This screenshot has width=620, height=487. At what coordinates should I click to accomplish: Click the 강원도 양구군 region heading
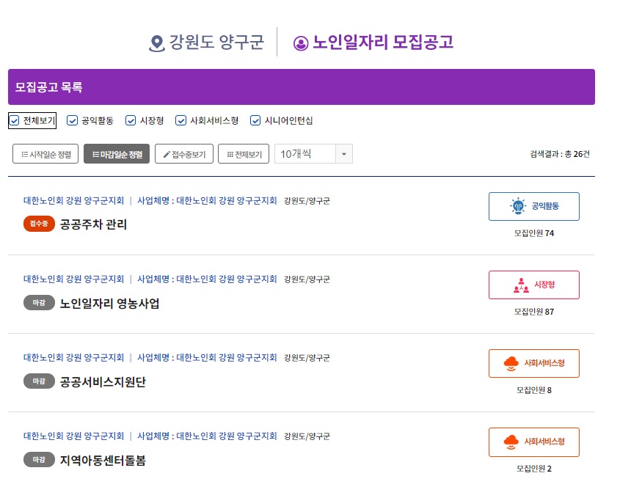[216, 43]
